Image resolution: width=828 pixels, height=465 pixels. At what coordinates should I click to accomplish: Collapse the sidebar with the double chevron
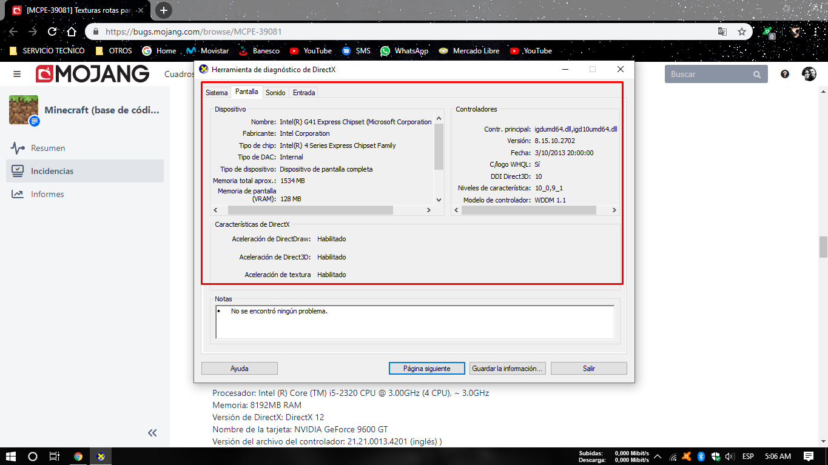click(x=152, y=432)
